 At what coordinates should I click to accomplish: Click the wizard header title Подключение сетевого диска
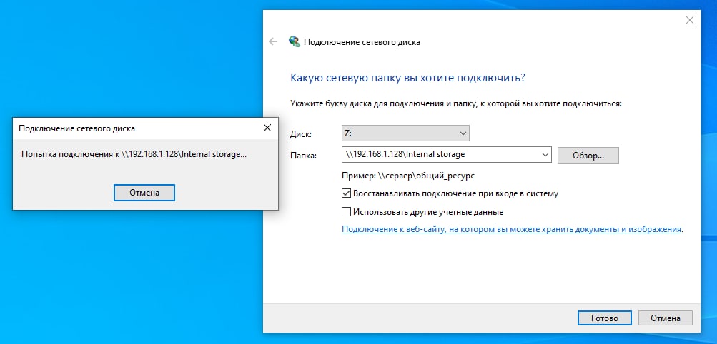click(362, 42)
